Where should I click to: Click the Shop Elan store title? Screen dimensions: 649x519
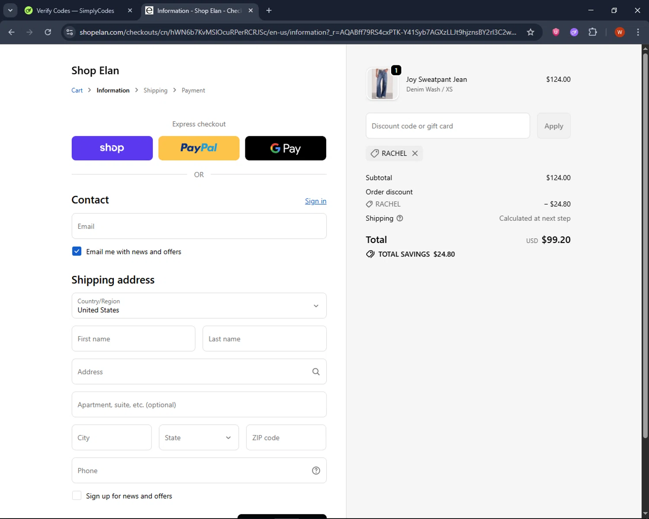point(95,70)
